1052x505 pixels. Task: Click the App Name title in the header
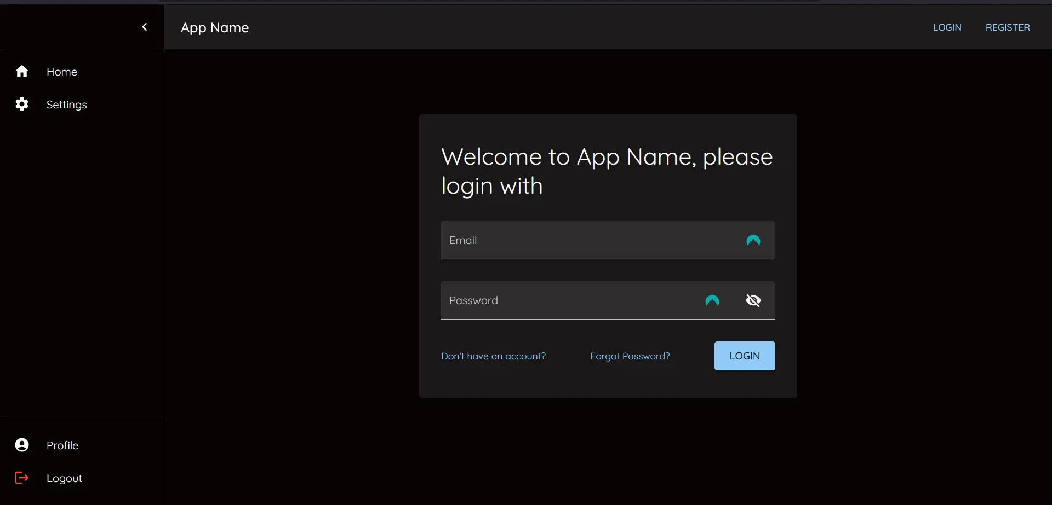point(214,27)
